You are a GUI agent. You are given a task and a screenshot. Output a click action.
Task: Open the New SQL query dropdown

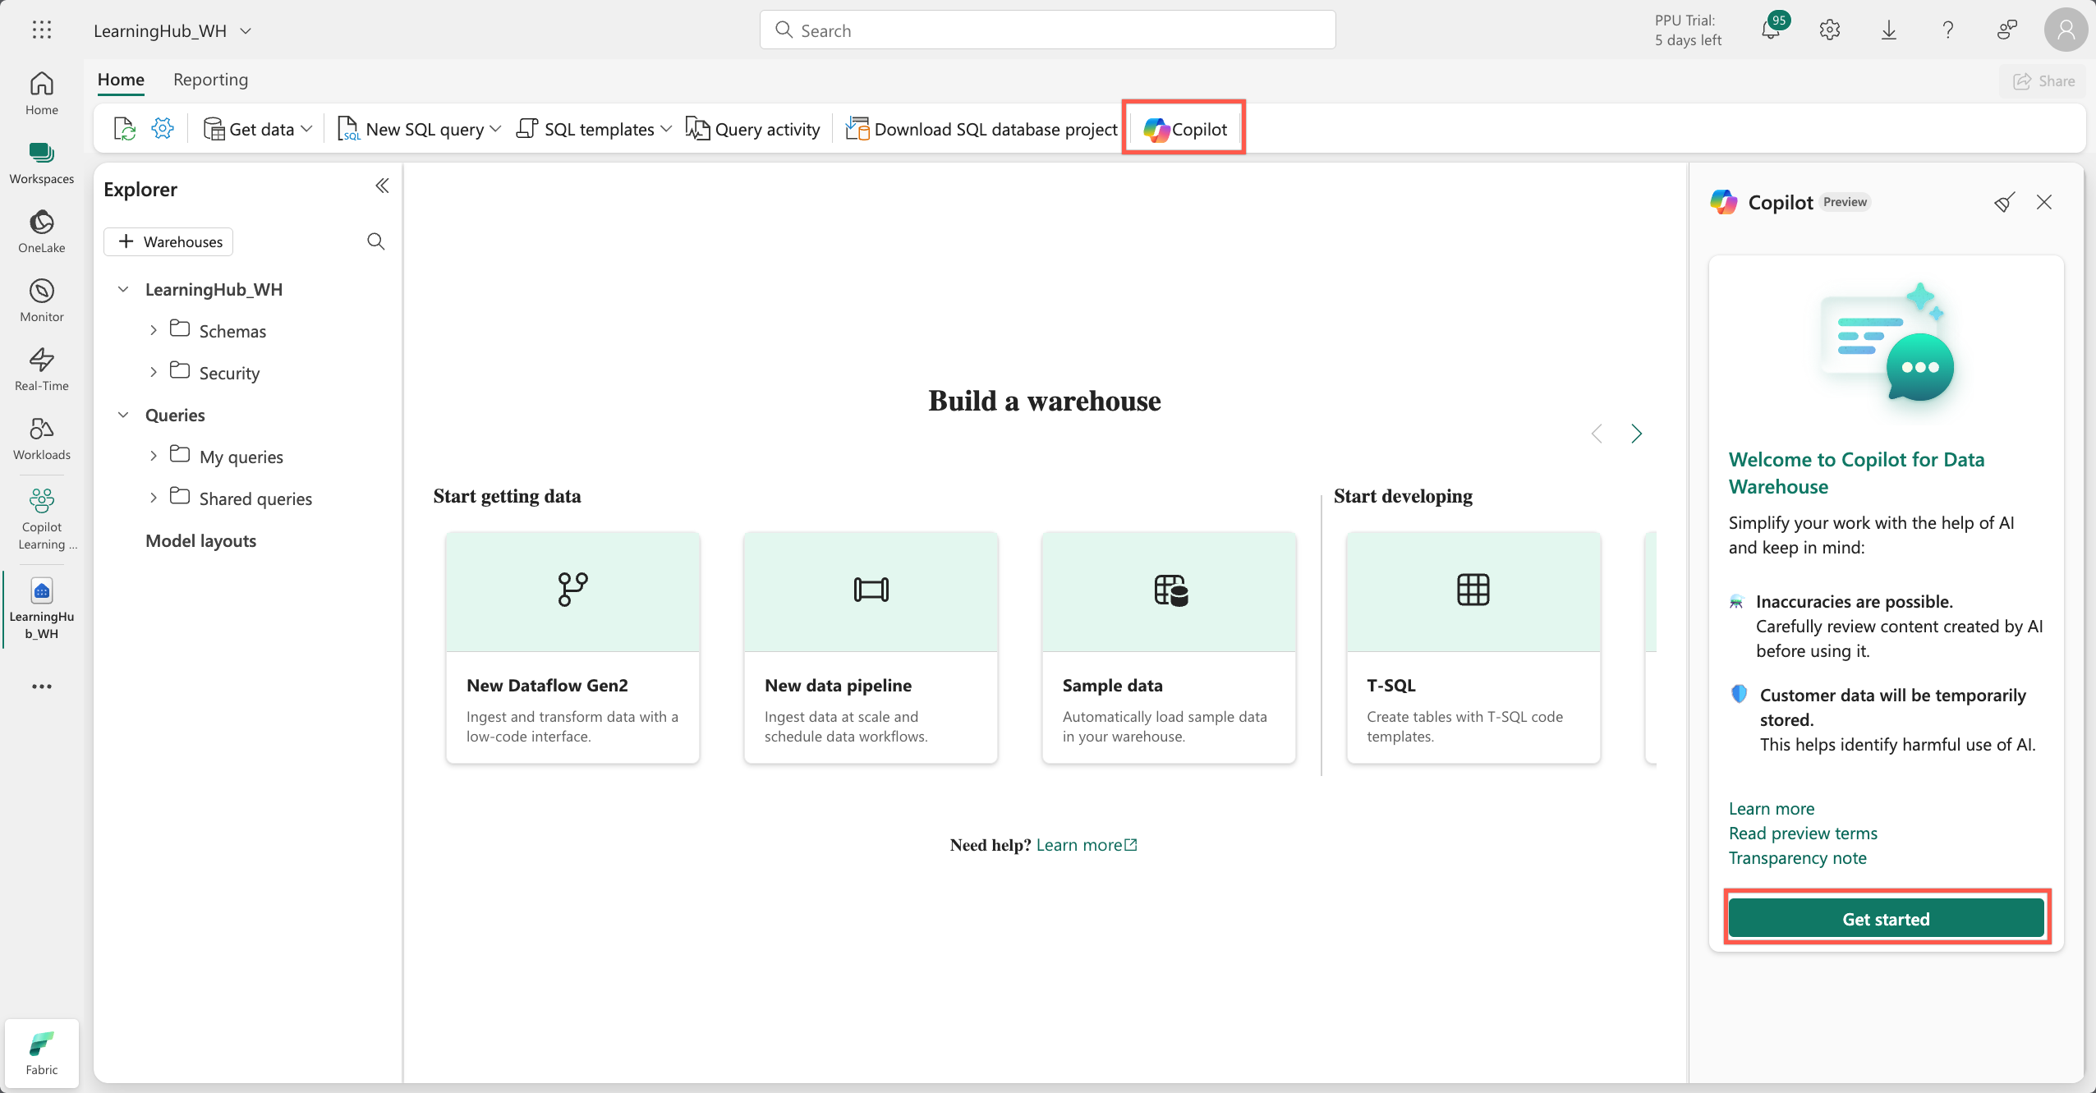point(419,129)
